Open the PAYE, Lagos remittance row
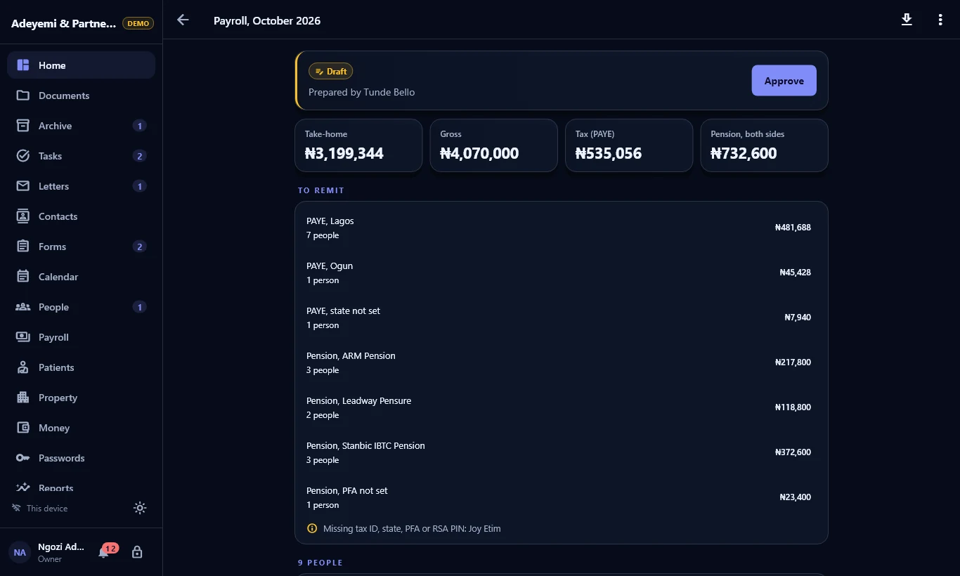 pos(561,228)
